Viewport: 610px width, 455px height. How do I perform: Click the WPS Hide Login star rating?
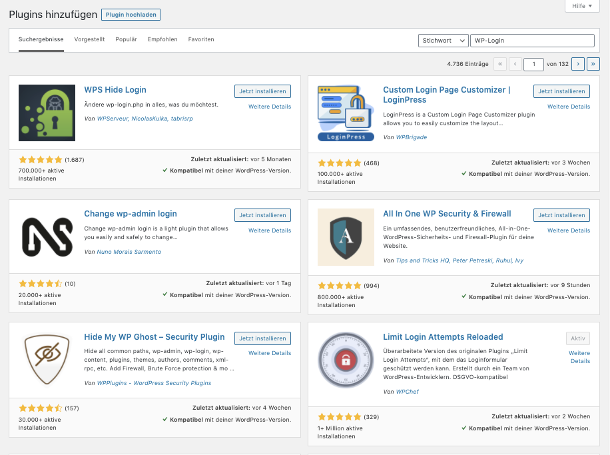[41, 160]
